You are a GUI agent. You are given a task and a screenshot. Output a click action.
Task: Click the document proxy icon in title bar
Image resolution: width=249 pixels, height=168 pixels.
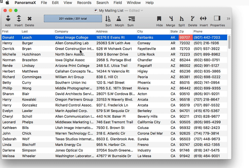point(96,10)
